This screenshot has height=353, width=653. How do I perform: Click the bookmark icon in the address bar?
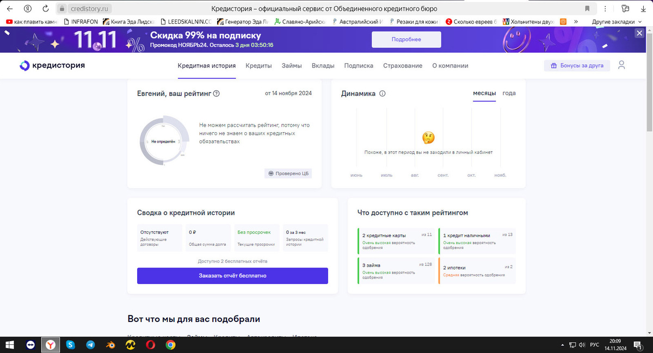pyautogui.click(x=587, y=9)
